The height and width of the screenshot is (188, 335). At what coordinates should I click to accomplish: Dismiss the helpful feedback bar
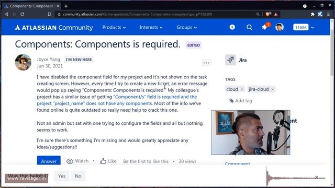[317, 178]
